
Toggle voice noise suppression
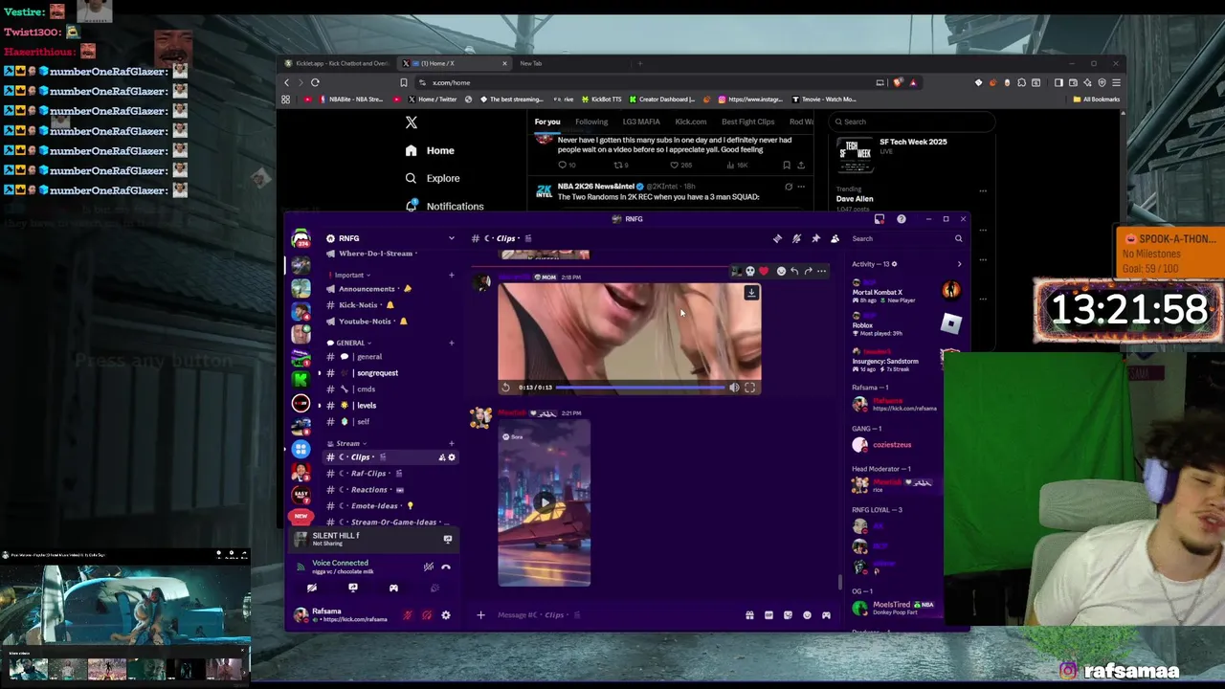(428, 567)
